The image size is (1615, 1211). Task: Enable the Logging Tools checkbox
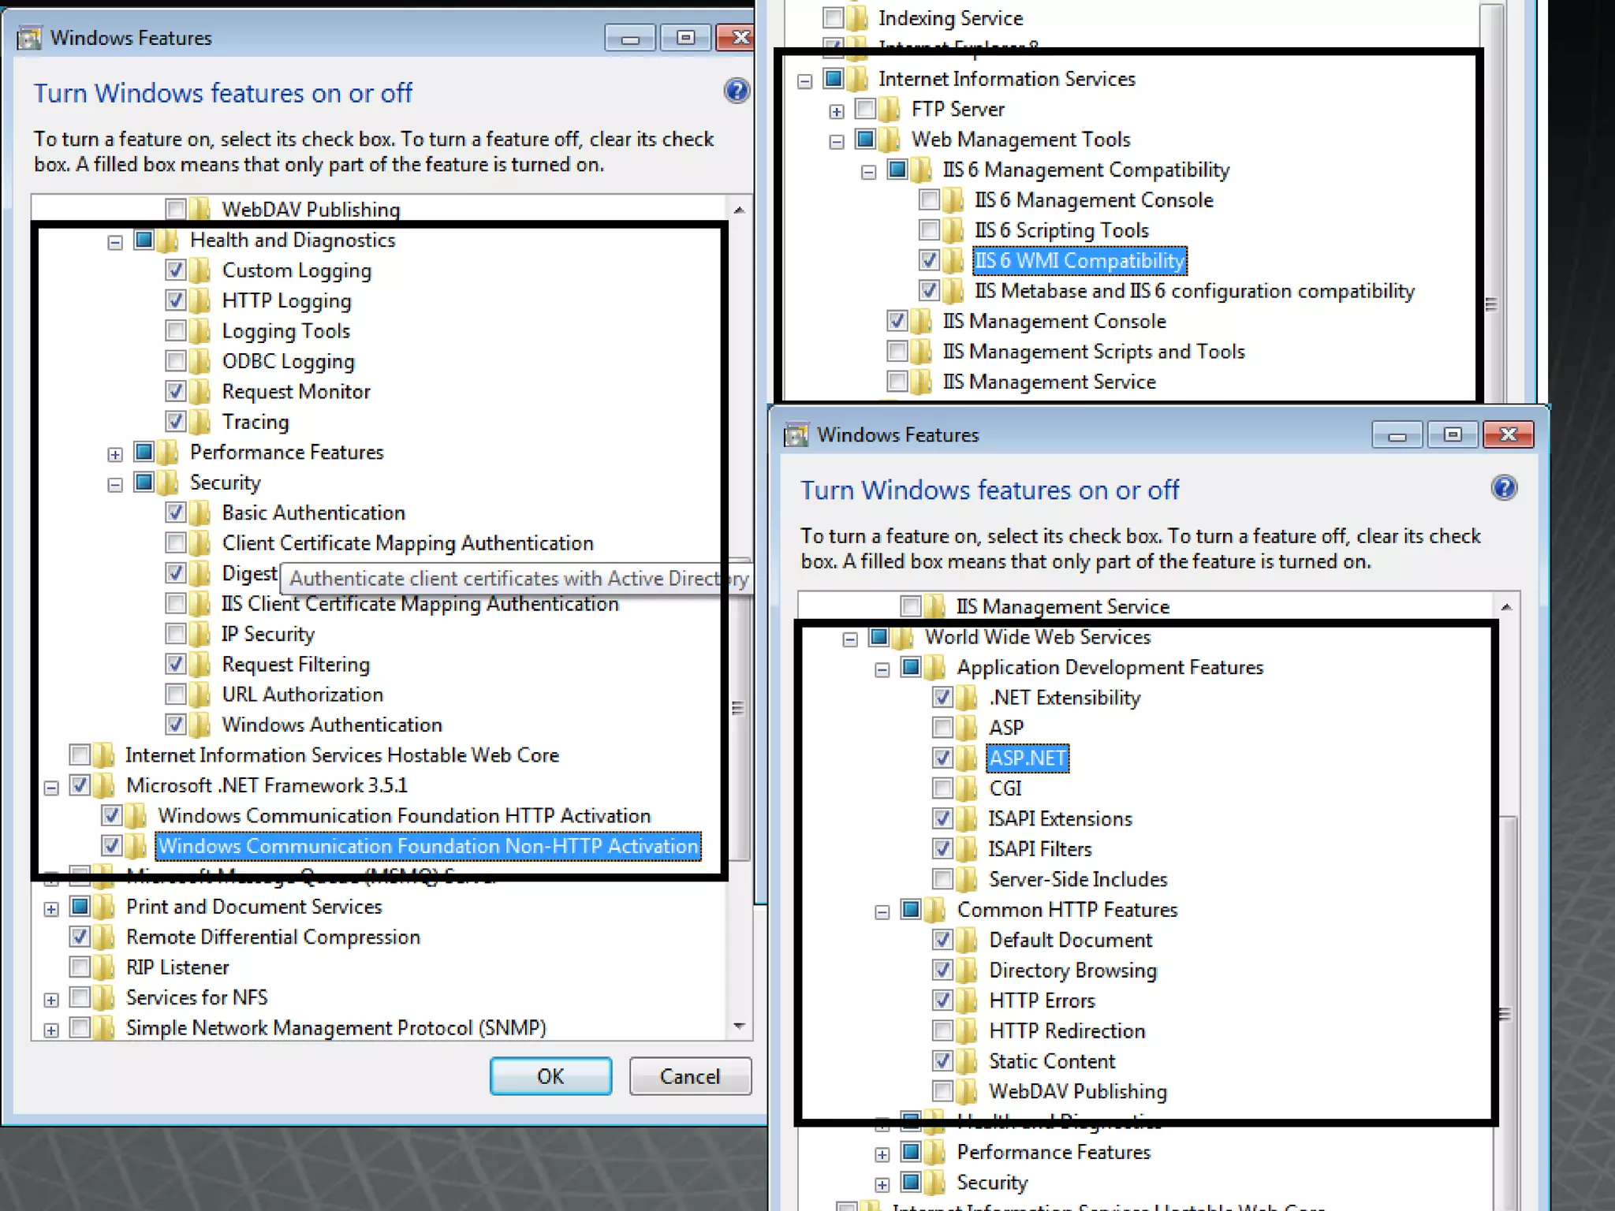(x=176, y=330)
